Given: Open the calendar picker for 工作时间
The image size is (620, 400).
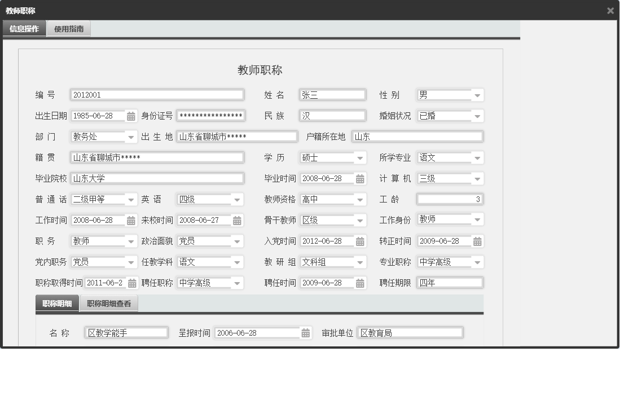Looking at the screenshot, I should (x=131, y=220).
